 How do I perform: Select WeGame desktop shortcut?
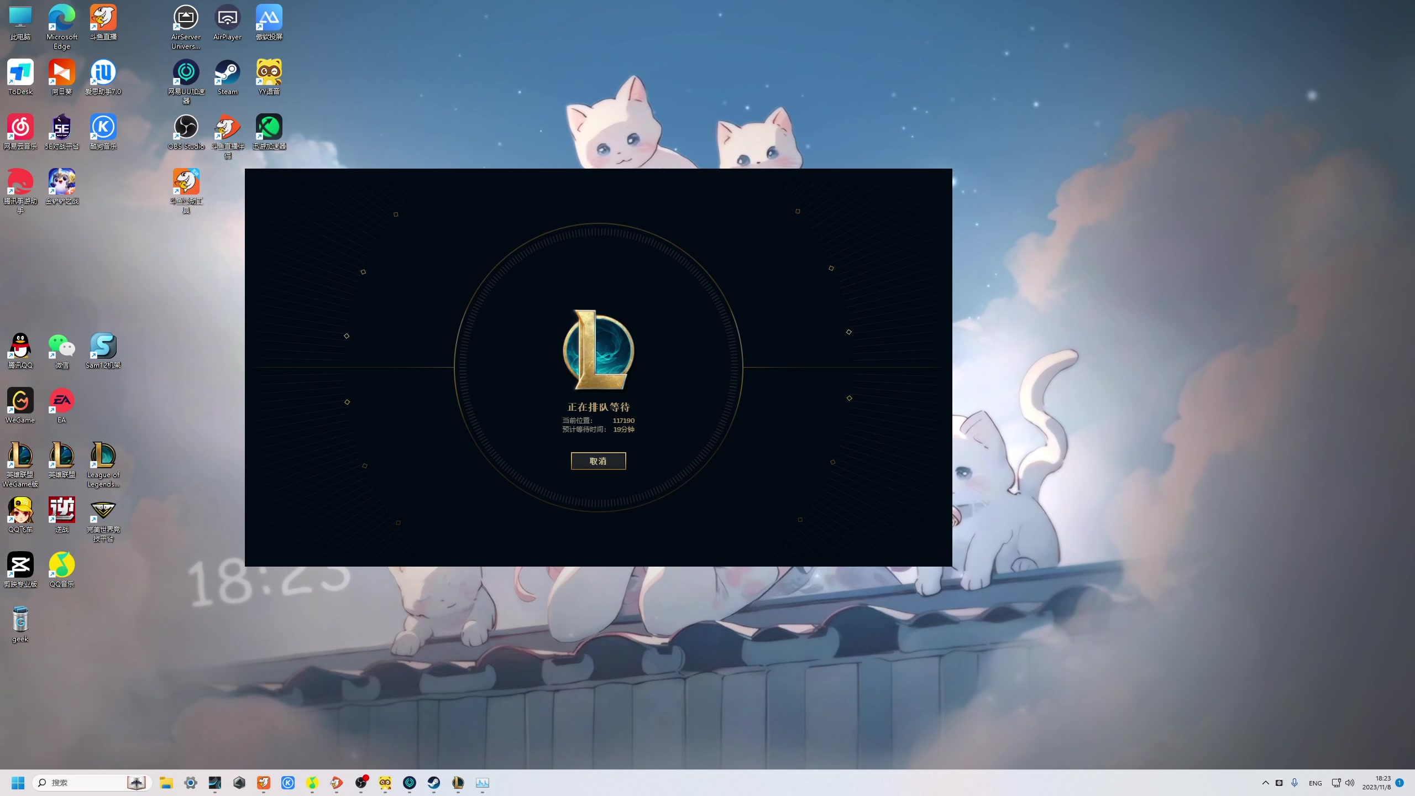[20, 406]
